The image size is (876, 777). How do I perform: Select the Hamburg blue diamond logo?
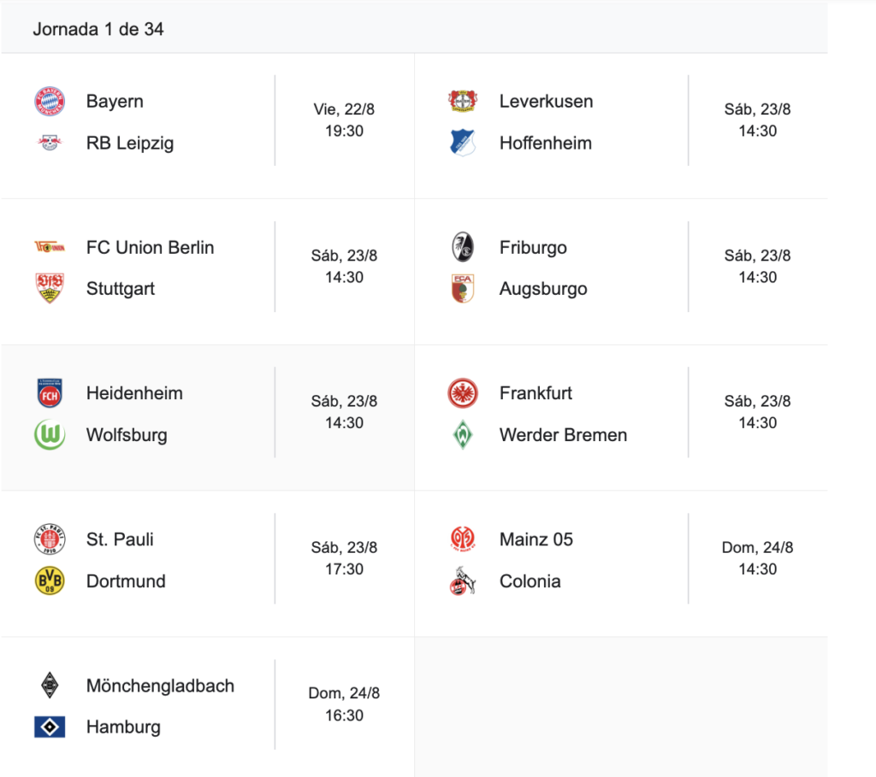point(50,727)
